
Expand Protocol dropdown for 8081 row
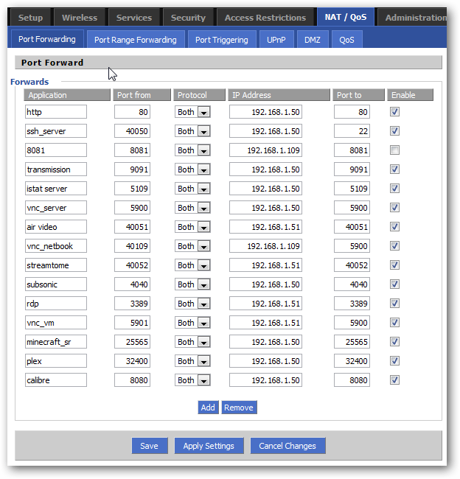point(192,150)
